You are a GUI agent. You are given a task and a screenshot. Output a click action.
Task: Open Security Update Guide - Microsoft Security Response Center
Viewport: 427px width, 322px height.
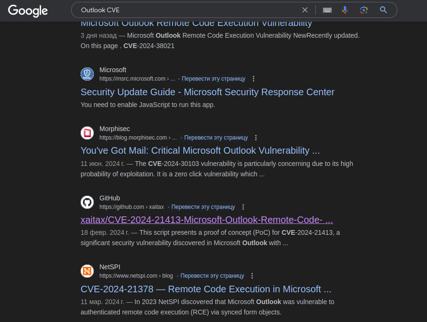[x=207, y=92]
